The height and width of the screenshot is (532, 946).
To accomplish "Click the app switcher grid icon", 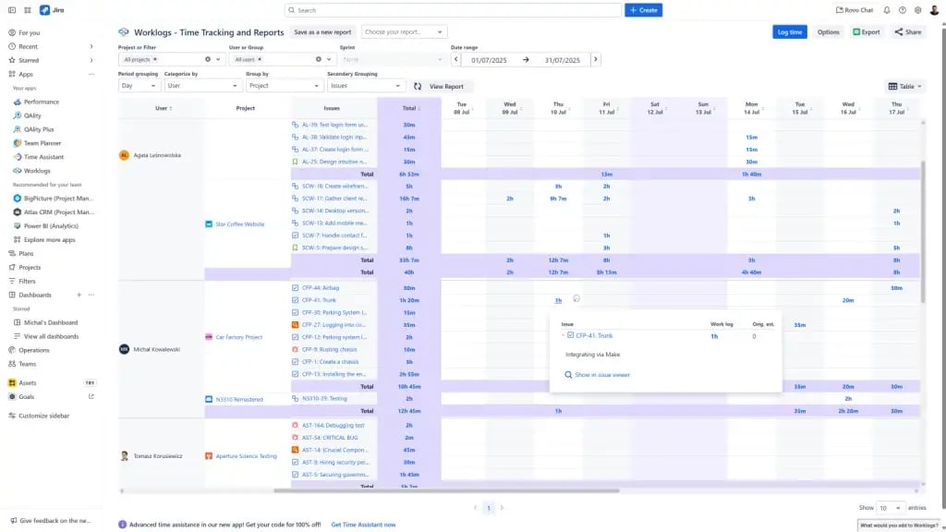I will (27, 10).
